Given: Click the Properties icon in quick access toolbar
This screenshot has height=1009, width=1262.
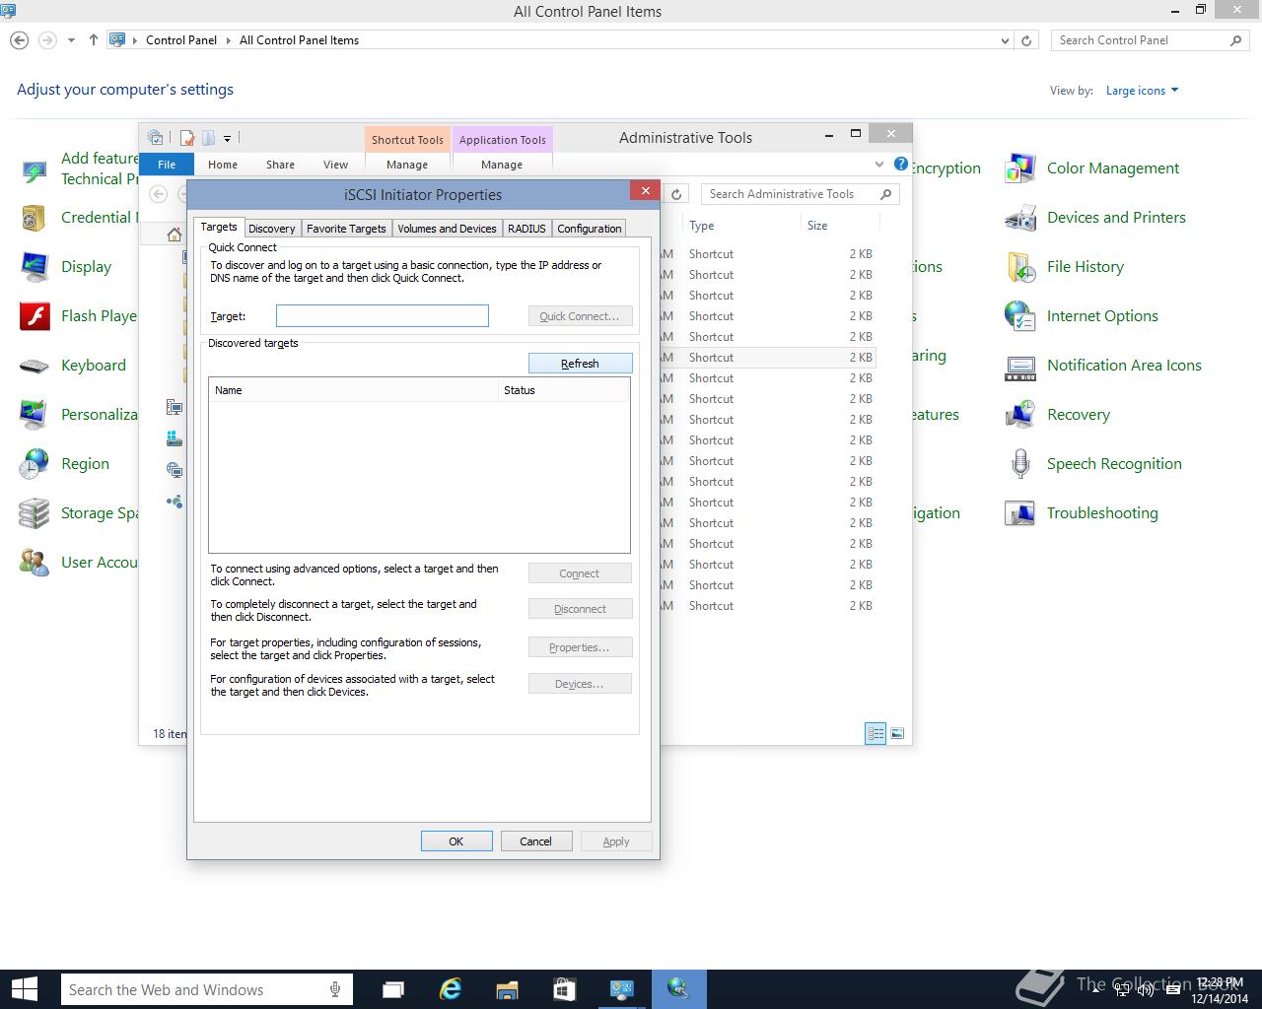Looking at the screenshot, I should point(187,138).
